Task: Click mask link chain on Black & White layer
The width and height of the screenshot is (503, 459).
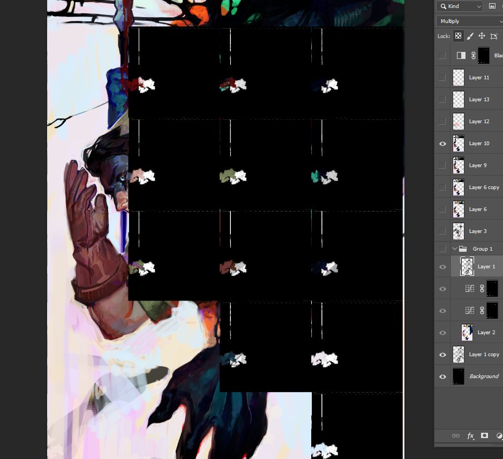Action: click(x=474, y=56)
